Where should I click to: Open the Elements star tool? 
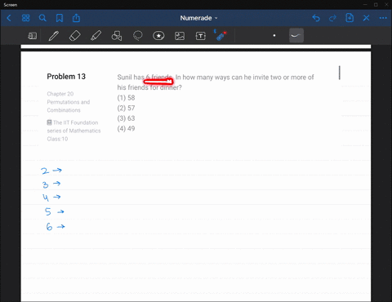(158, 36)
